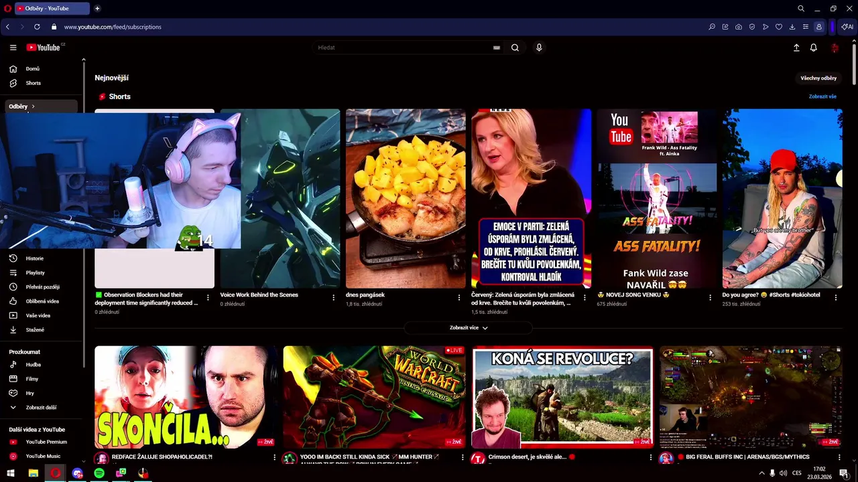This screenshot has width=858, height=482.
Task: Open the YouTube hamburger guide menu
Action: coord(13,48)
